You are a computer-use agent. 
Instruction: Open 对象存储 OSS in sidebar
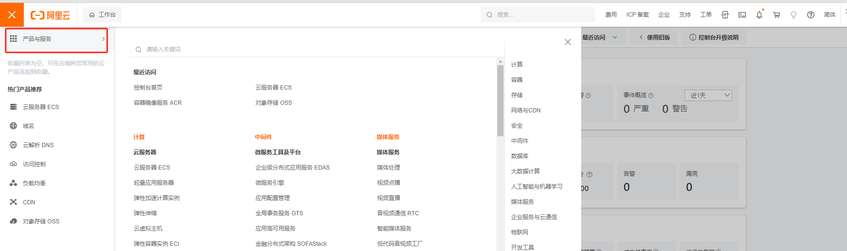pos(41,221)
